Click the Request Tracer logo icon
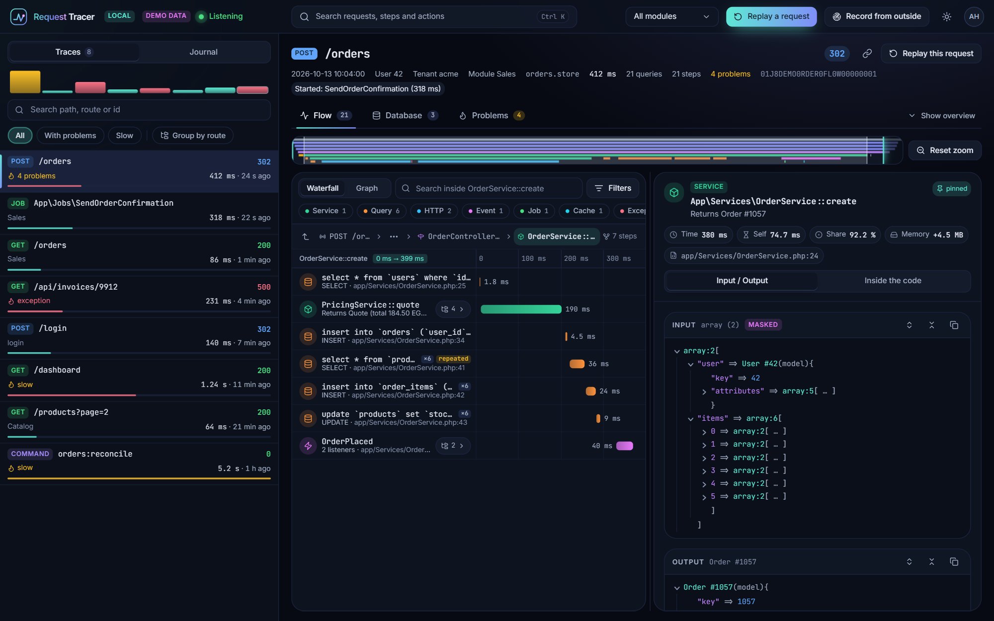994x621 pixels. click(18, 16)
